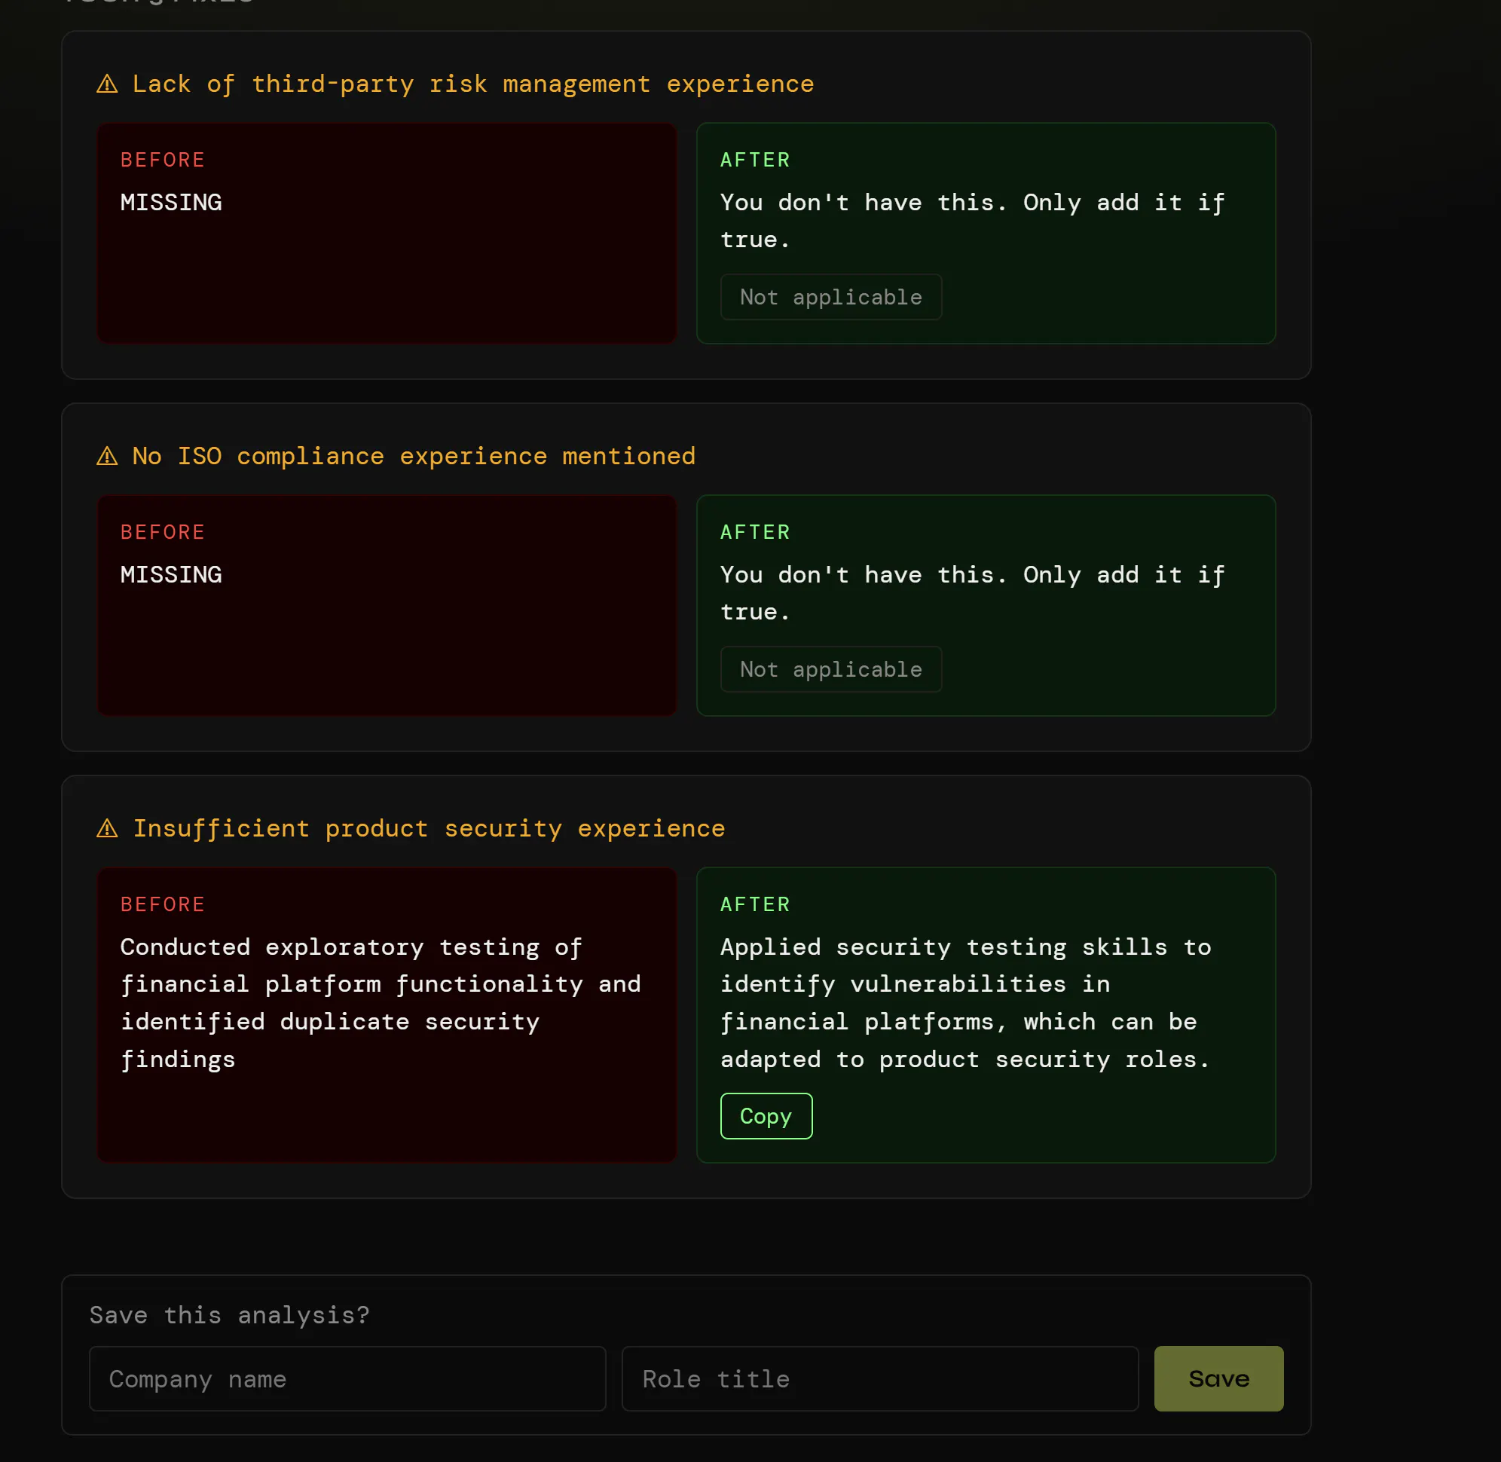Click warning icon beside product security heading

pos(107,828)
